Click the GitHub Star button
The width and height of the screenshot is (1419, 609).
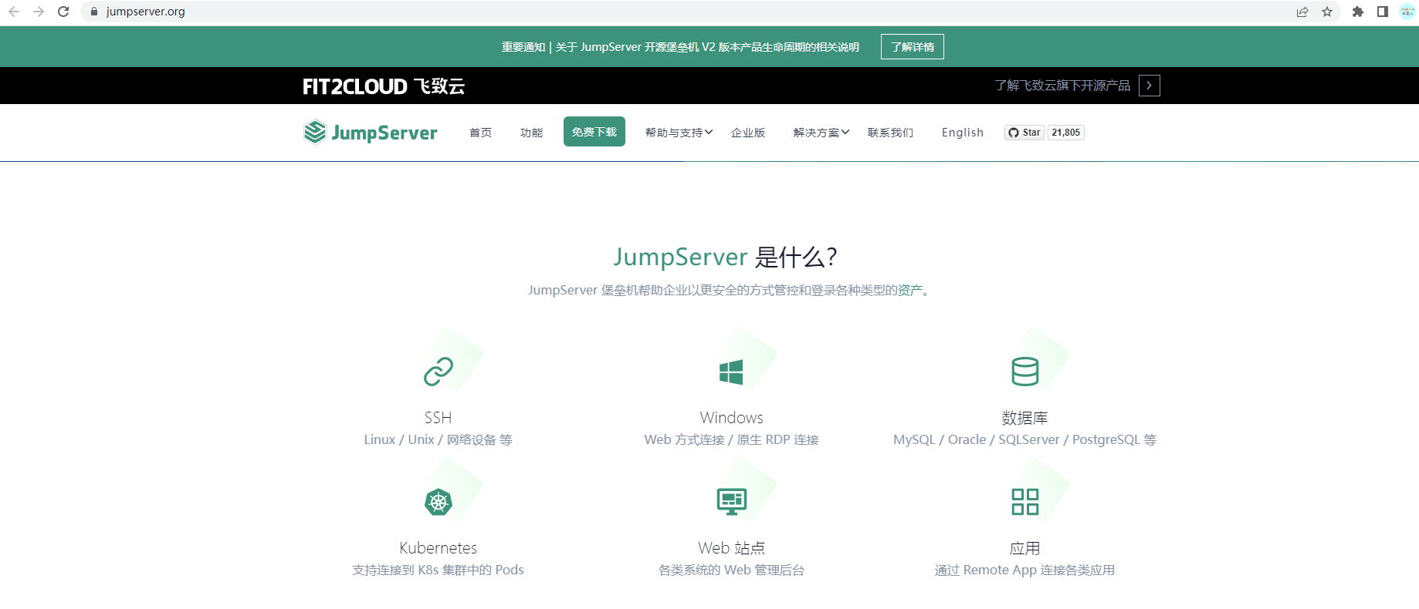pos(1024,133)
